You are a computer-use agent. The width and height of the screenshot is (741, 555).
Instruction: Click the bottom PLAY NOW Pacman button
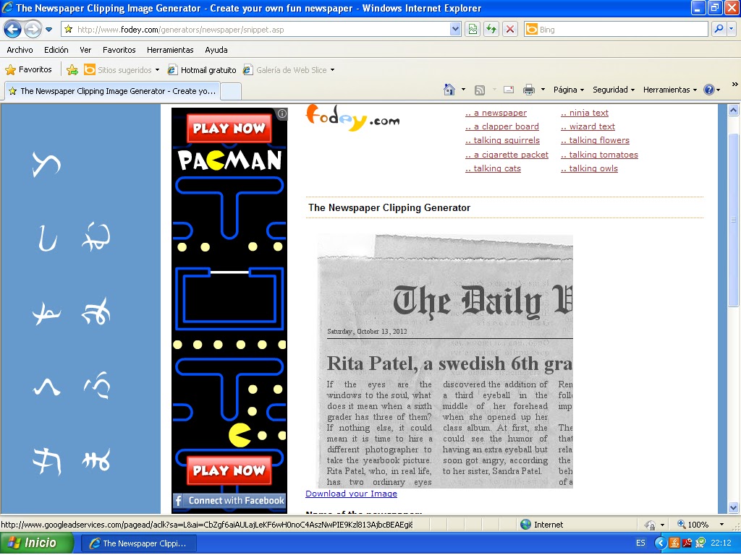click(x=229, y=470)
